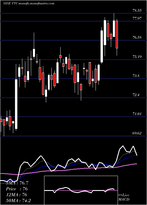This screenshot has width=147, height=205.
Task: Click the 50MA : 74.2 readout
Action: [x=18, y=200]
